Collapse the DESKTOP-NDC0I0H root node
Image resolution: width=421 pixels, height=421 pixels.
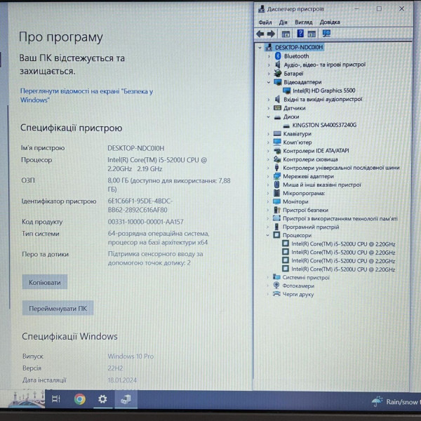coord(260,48)
